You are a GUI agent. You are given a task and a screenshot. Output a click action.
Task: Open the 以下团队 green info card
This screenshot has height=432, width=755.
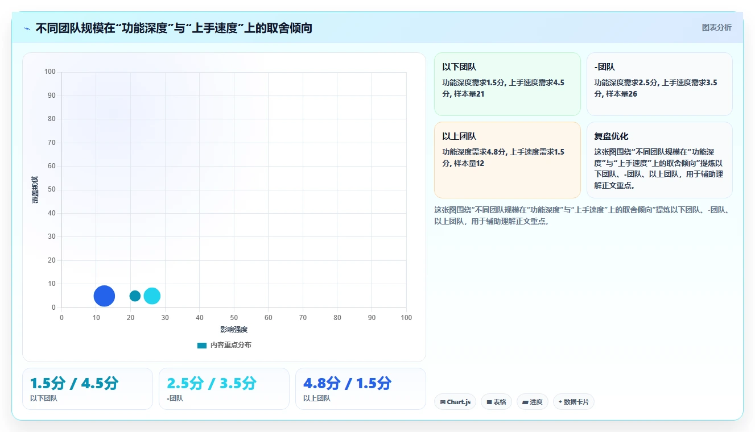(508, 84)
